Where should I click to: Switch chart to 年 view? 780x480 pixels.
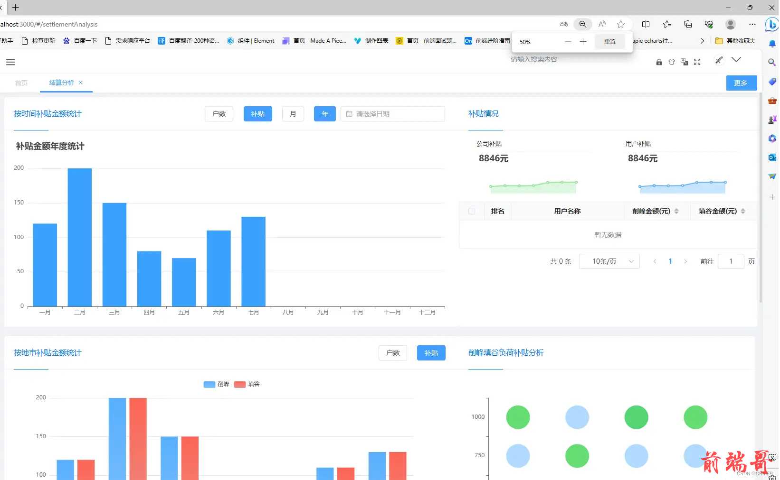point(325,114)
